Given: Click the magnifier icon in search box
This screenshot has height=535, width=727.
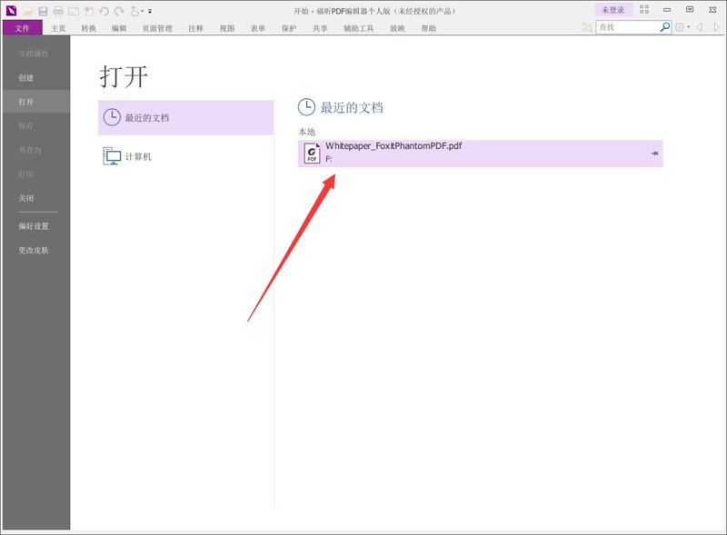Looking at the screenshot, I should (x=665, y=27).
